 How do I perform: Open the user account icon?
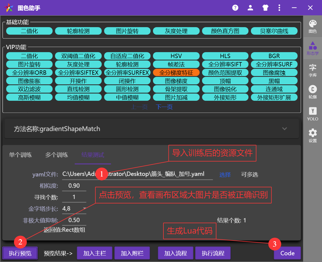click(x=250, y=8)
